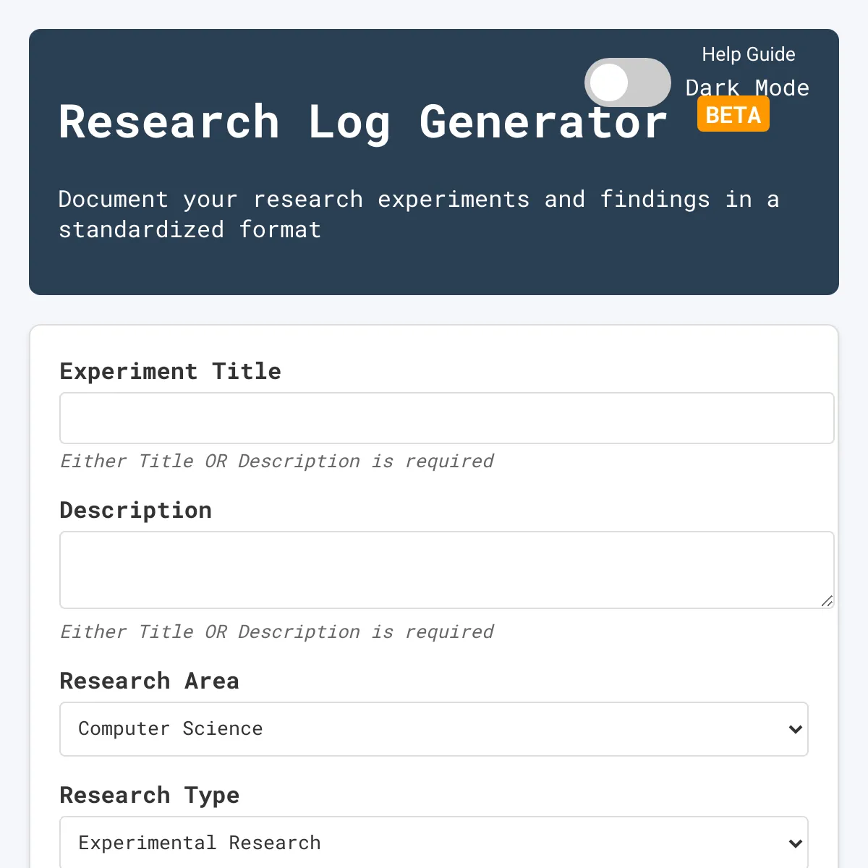Click the white knob of Dark Mode switch
The image size is (868, 868).
coord(609,82)
